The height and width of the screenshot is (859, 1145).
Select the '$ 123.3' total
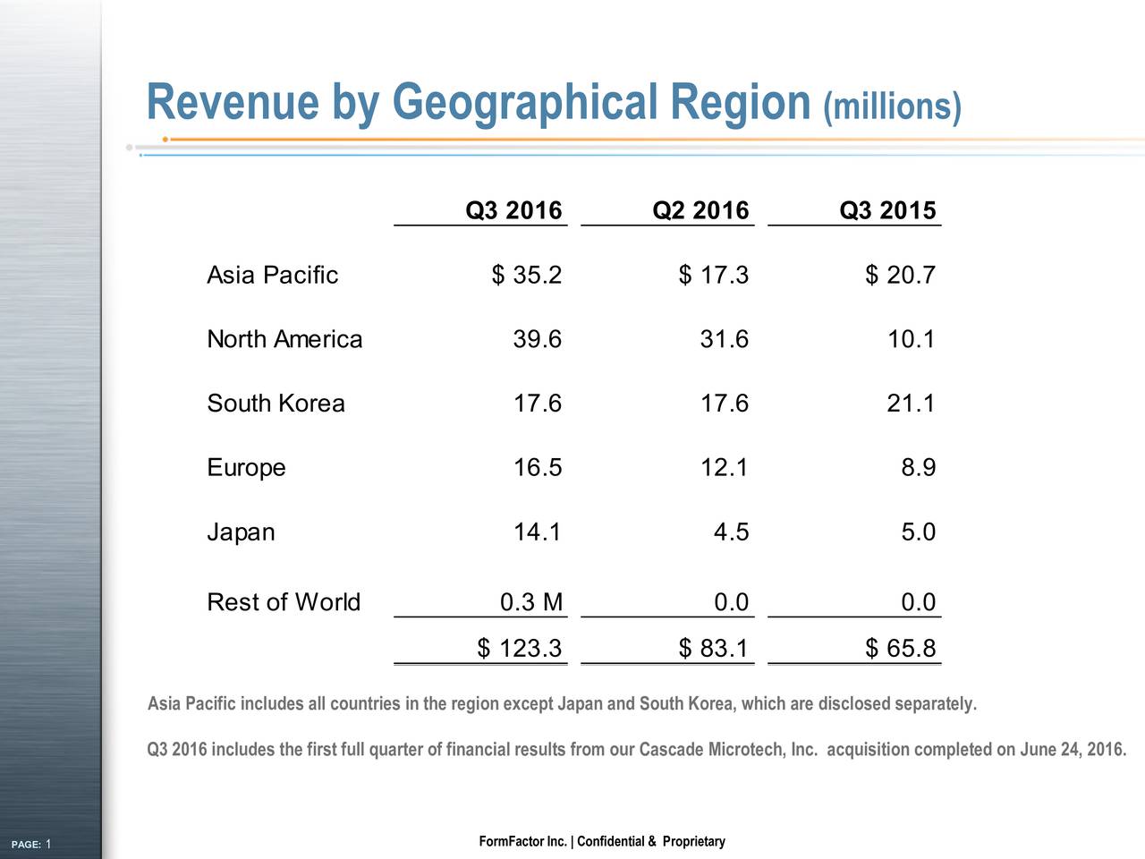pyautogui.click(x=520, y=648)
